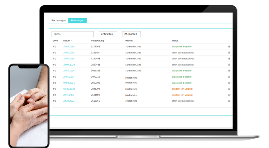
Task: Edit the reminder for invoice 3072238
Action: tap(229, 77)
